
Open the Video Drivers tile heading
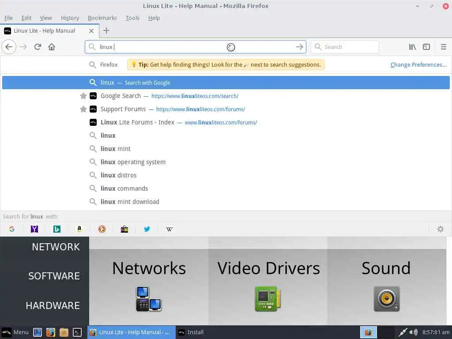(268, 268)
